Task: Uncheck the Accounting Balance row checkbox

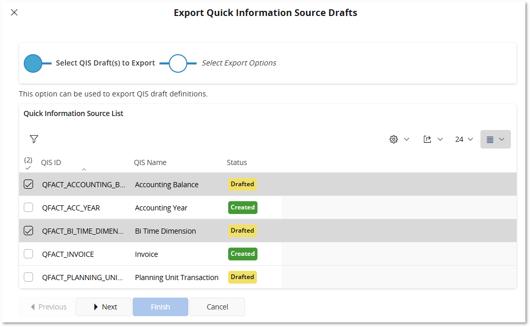Action: pyautogui.click(x=28, y=184)
